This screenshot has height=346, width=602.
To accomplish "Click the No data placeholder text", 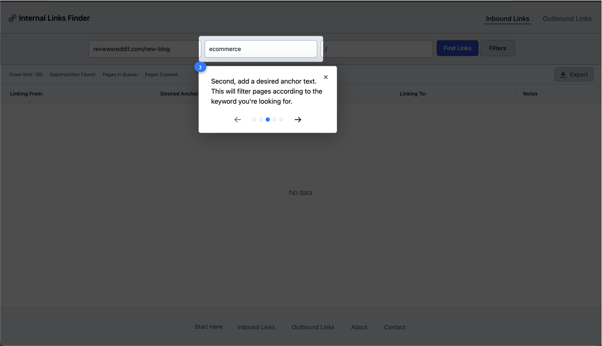I will [x=300, y=193].
